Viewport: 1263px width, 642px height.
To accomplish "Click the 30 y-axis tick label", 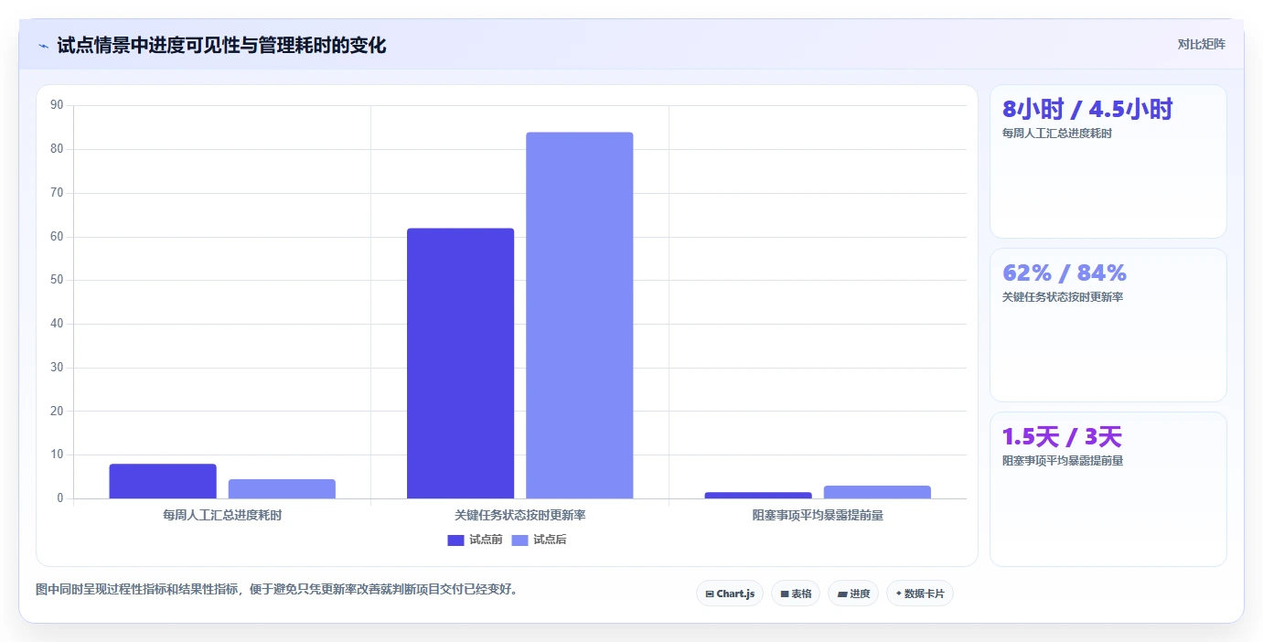I will click(x=57, y=368).
